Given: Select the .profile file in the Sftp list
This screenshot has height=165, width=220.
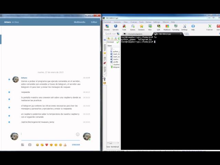Looking at the screenshot, I should coord(114,62).
